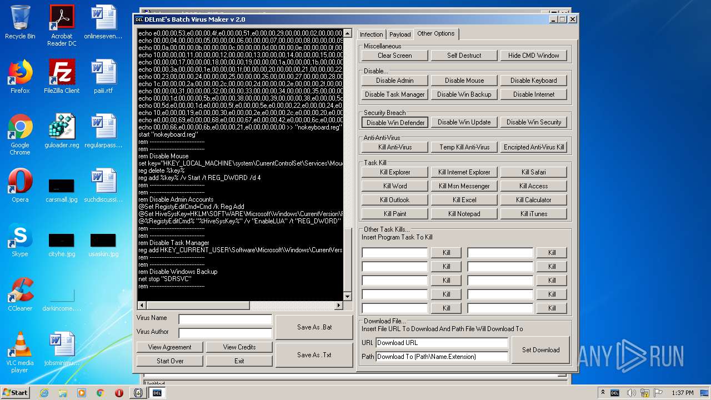
Task: Select the Other Options tab
Action: 436,33
